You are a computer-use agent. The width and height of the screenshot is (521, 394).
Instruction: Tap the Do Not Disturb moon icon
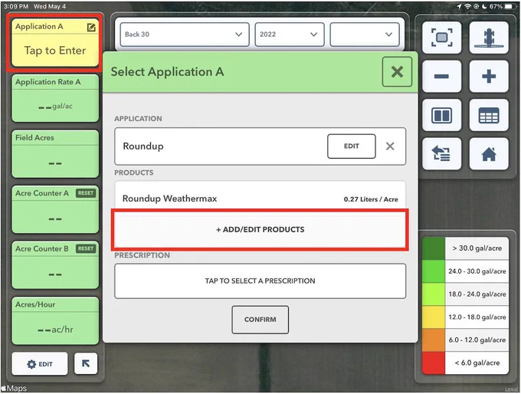coord(484,6)
